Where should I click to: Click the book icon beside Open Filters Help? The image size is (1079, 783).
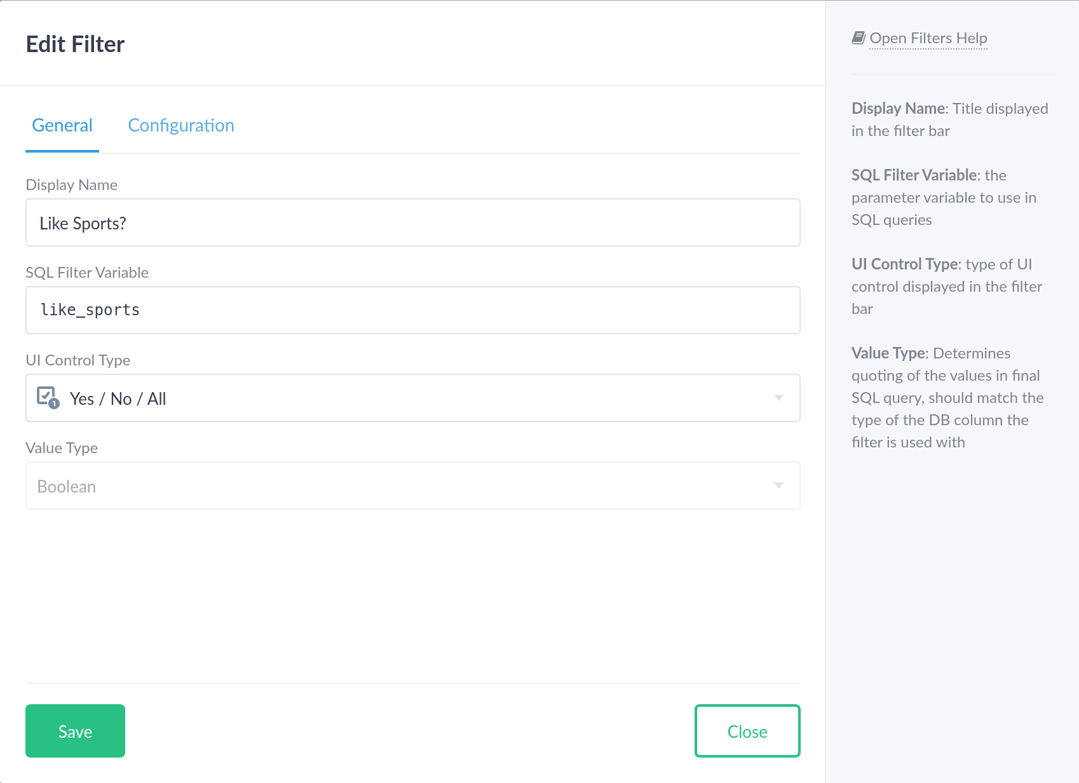point(858,38)
